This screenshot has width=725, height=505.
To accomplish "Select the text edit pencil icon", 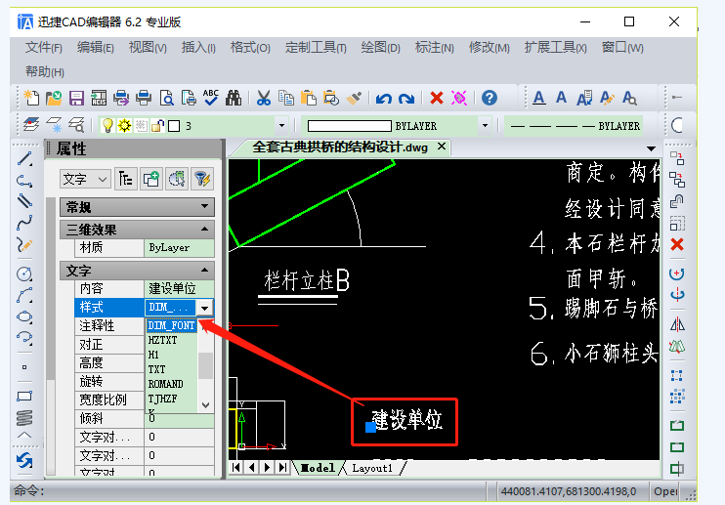I will click(x=607, y=98).
